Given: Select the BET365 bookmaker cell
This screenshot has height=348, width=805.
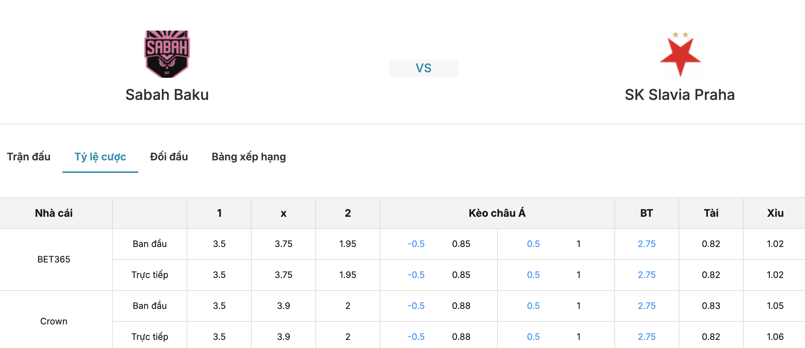Looking at the screenshot, I should tap(54, 260).
